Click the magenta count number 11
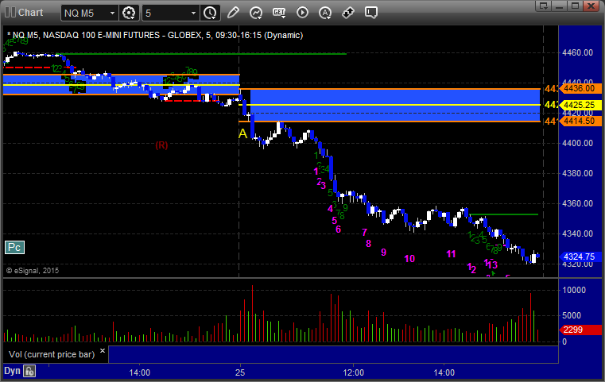The image size is (605, 382). 451,254
